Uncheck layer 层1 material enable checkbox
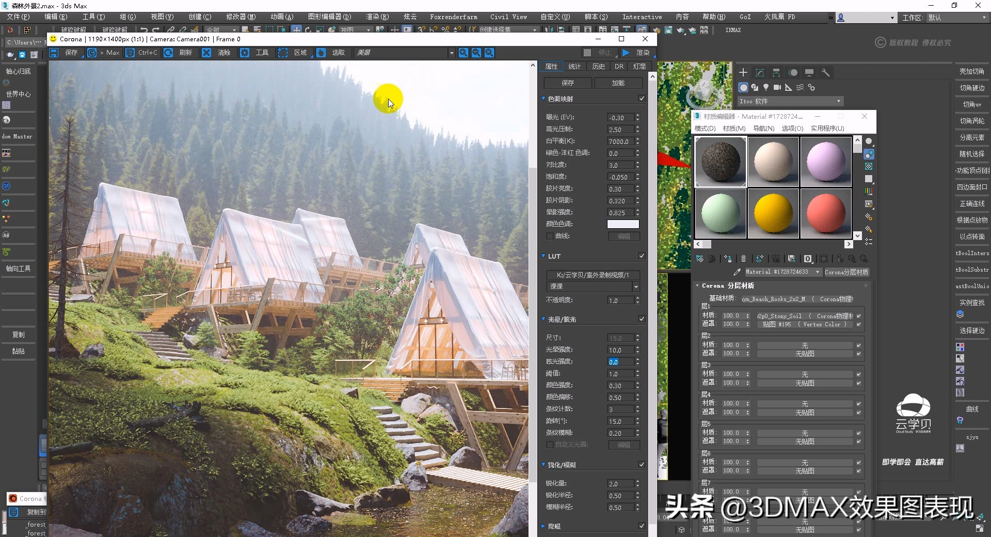The width and height of the screenshot is (991, 537). click(x=859, y=316)
